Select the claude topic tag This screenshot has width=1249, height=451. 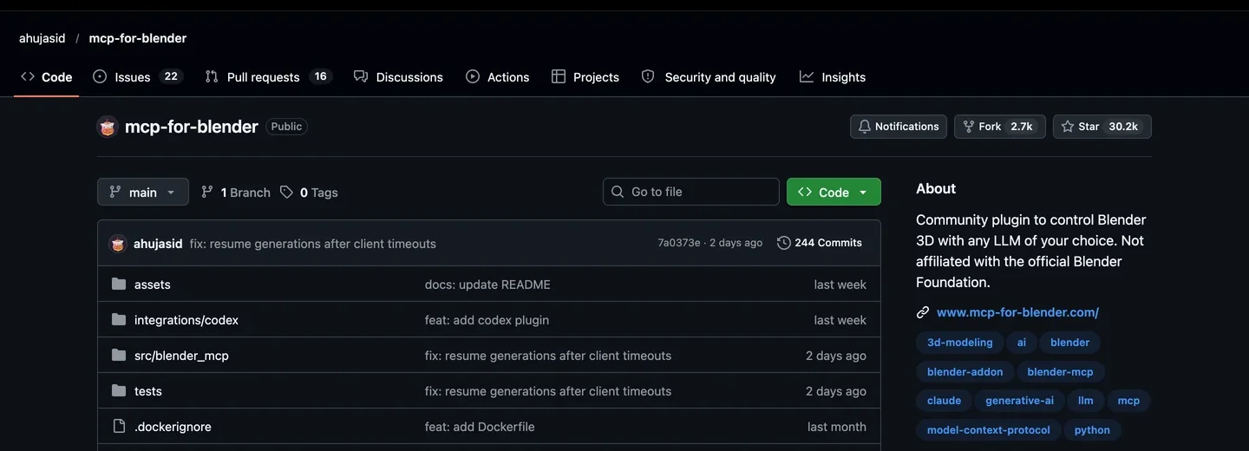pyautogui.click(x=945, y=401)
